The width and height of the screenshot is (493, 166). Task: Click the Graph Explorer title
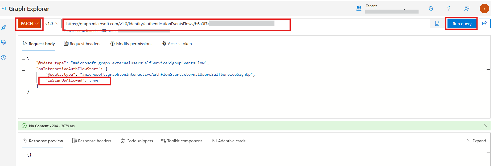29,9
